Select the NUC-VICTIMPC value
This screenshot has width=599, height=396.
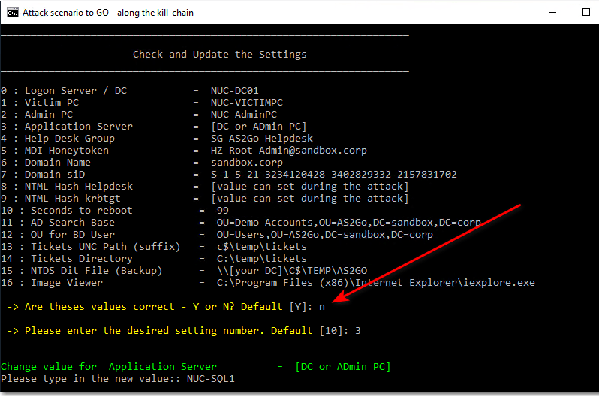pos(246,103)
